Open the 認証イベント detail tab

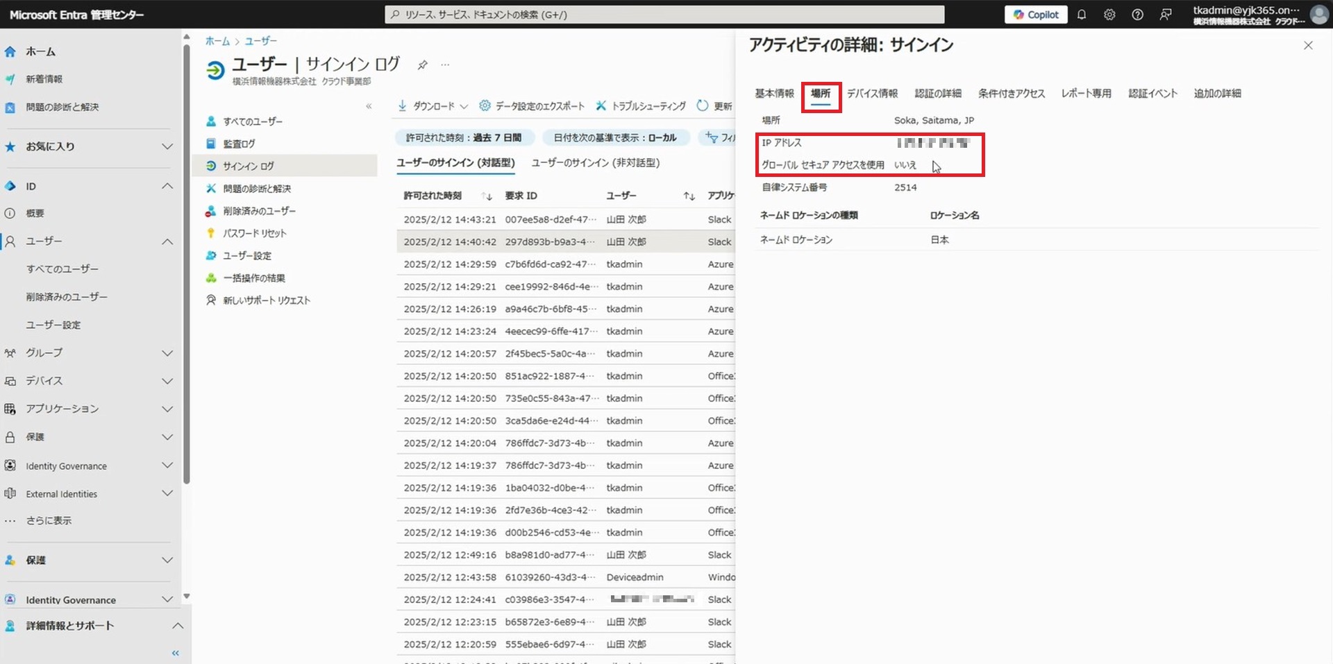[1152, 94]
